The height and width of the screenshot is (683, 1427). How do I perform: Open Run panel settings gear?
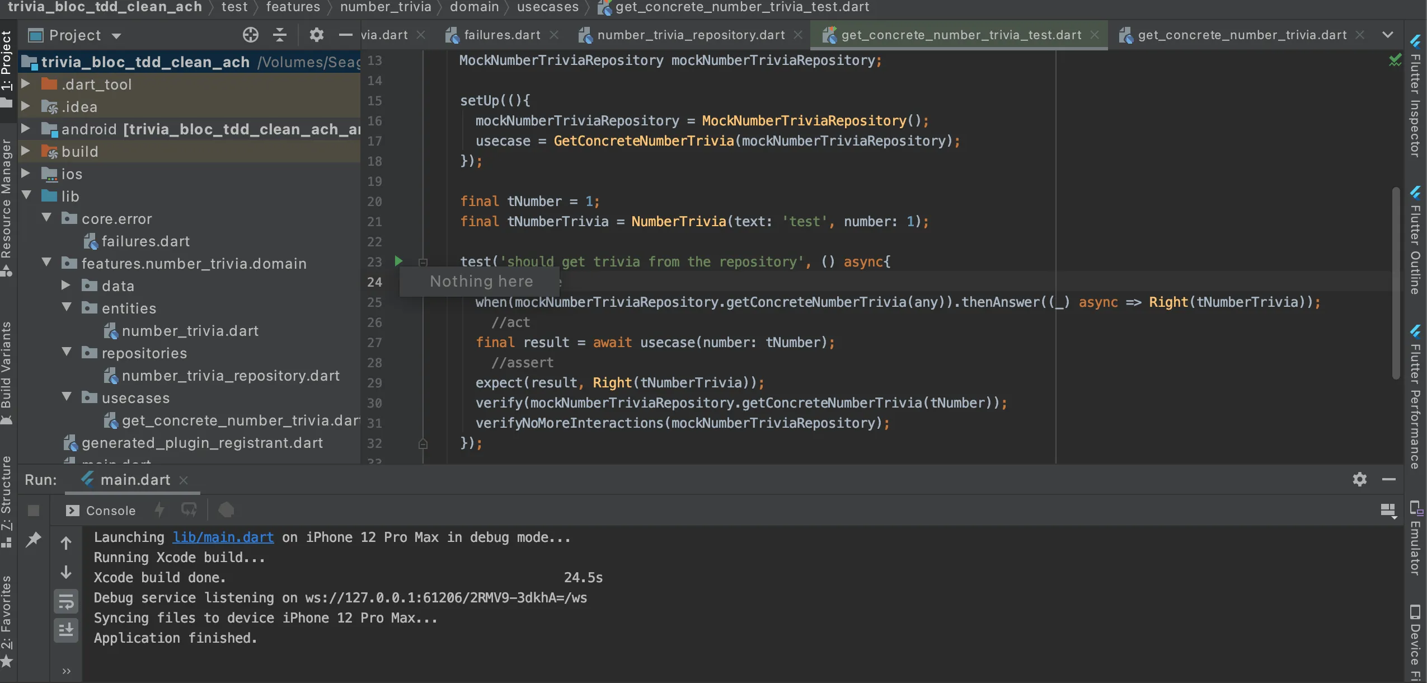1359,479
